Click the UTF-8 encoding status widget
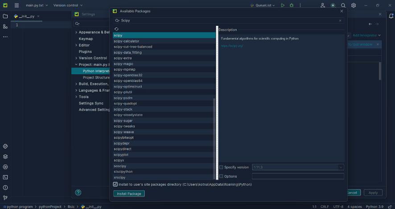The image size is (395, 209). (x=338, y=206)
